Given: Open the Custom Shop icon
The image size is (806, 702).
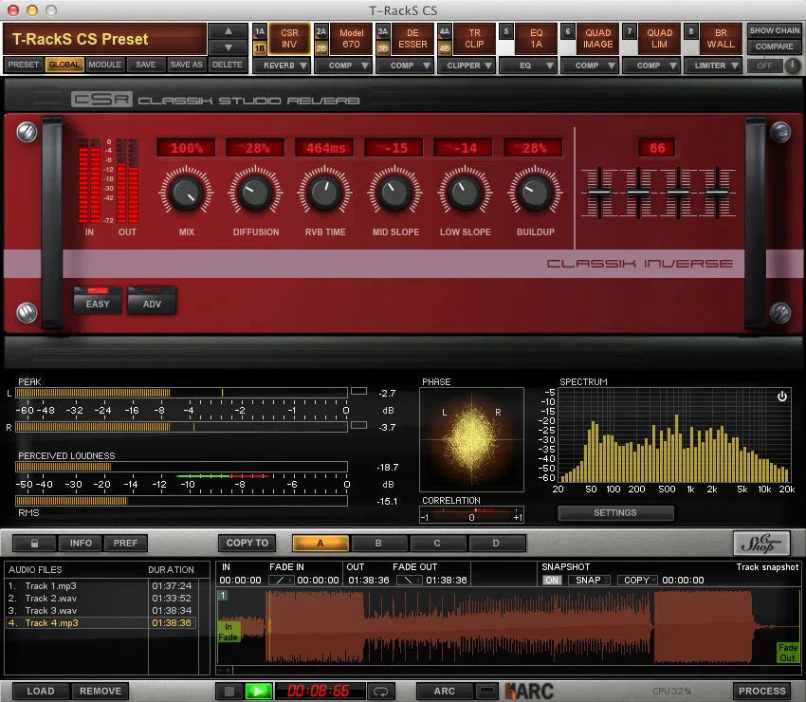Looking at the screenshot, I should (x=761, y=544).
